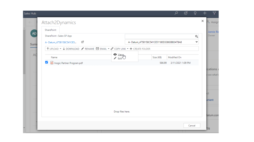Click the funnel filter icon in top bar
Screen dimensions: 254x142
[214, 13]
